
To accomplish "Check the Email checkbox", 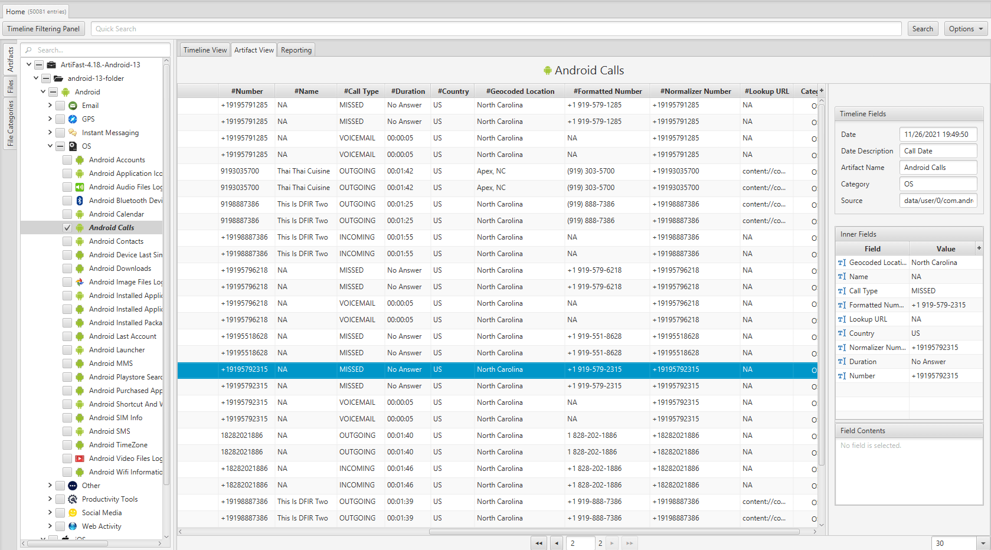I will click(x=60, y=106).
